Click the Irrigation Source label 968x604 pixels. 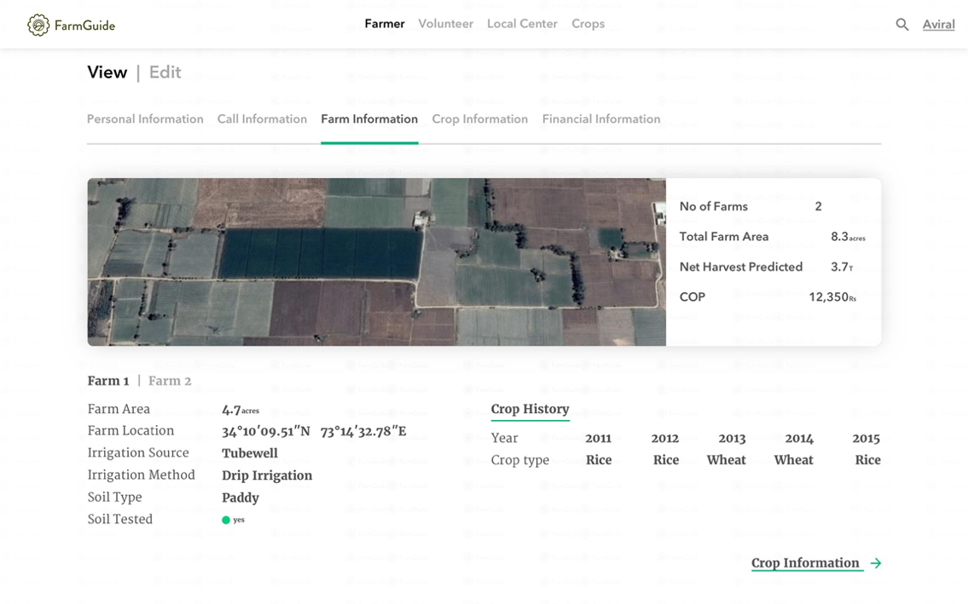137,453
